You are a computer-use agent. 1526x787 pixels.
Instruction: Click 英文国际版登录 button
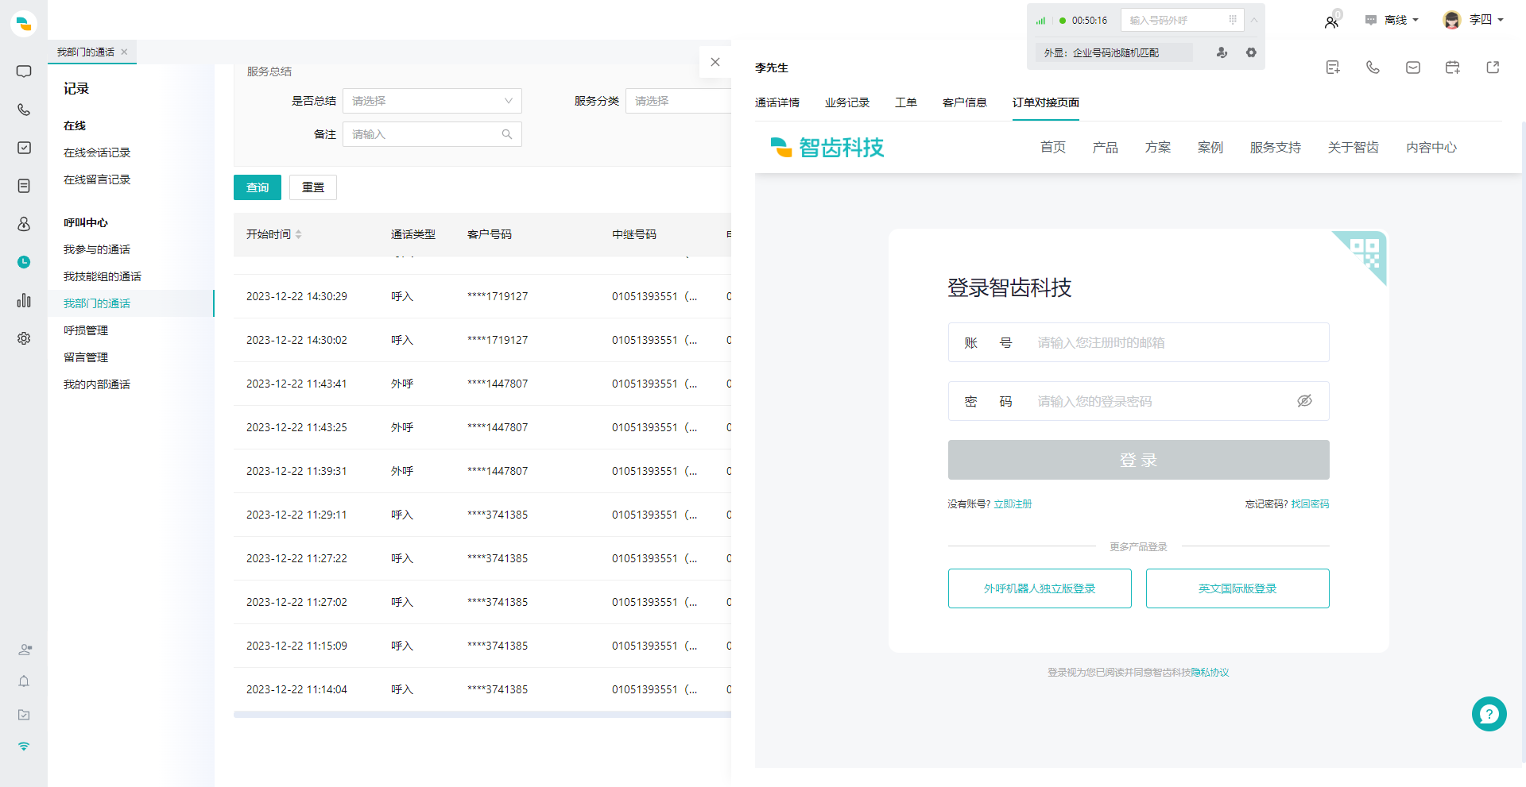point(1237,588)
